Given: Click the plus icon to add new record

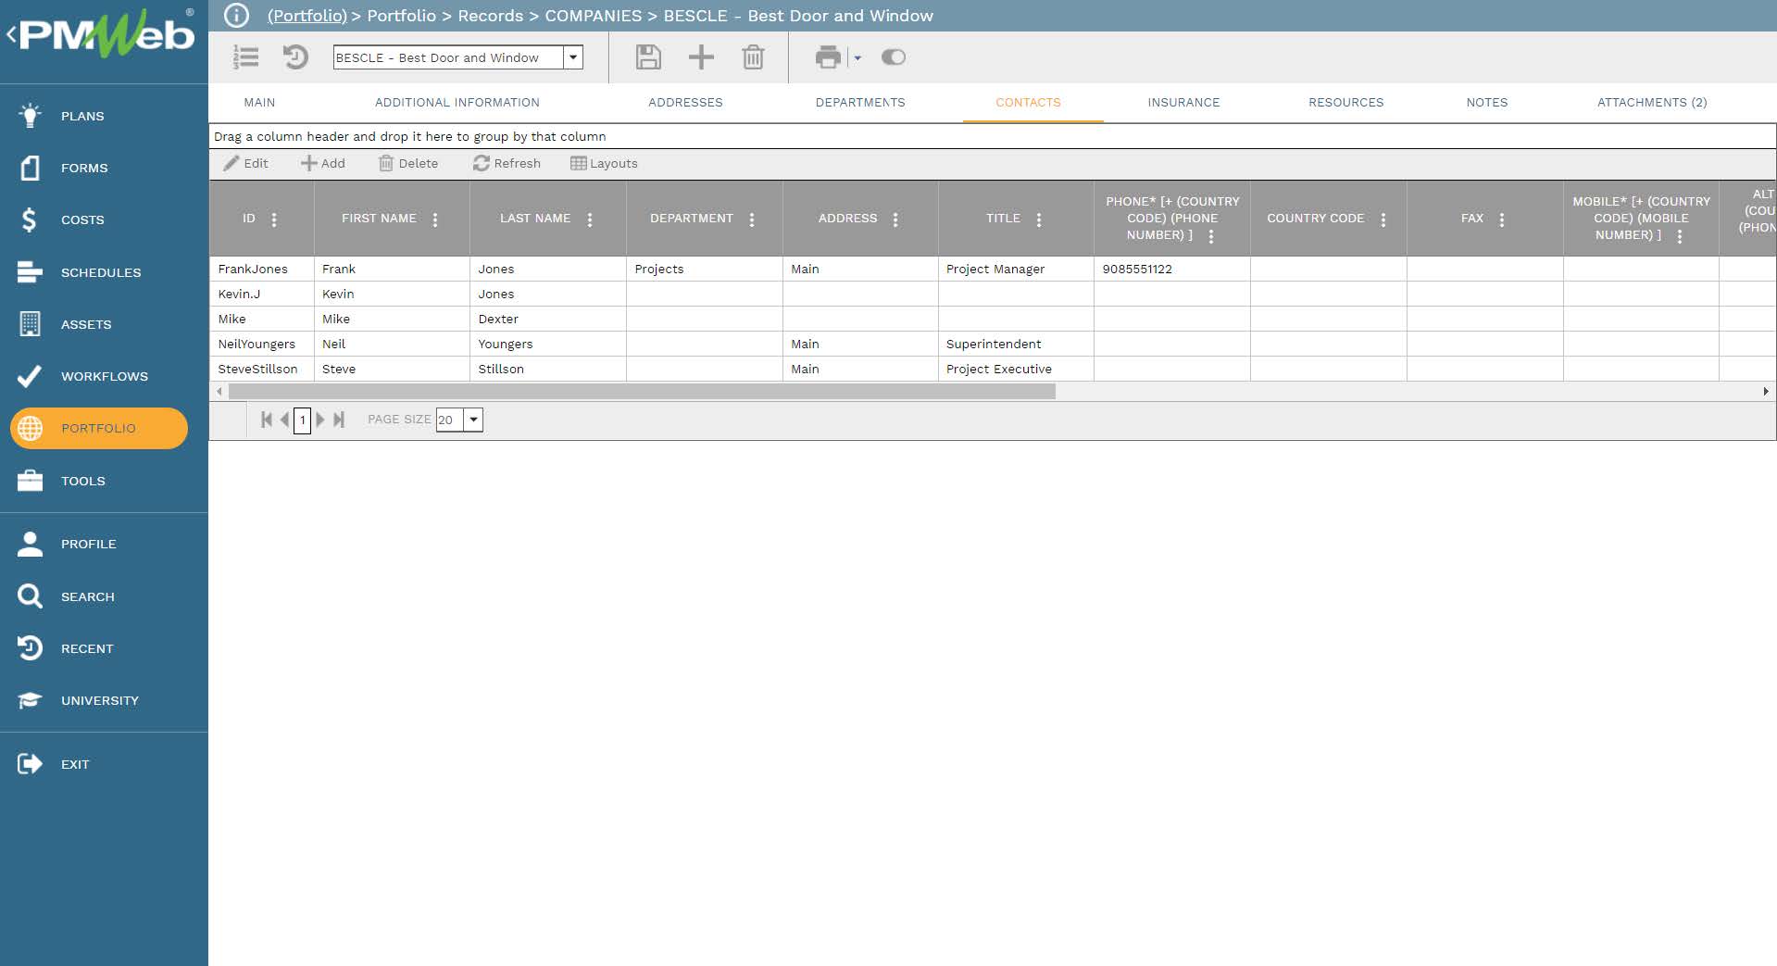Looking at the screenshot, I should point(701,57).
